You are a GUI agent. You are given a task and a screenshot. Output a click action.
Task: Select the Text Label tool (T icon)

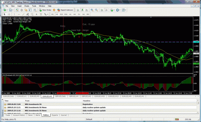(41, 14)
